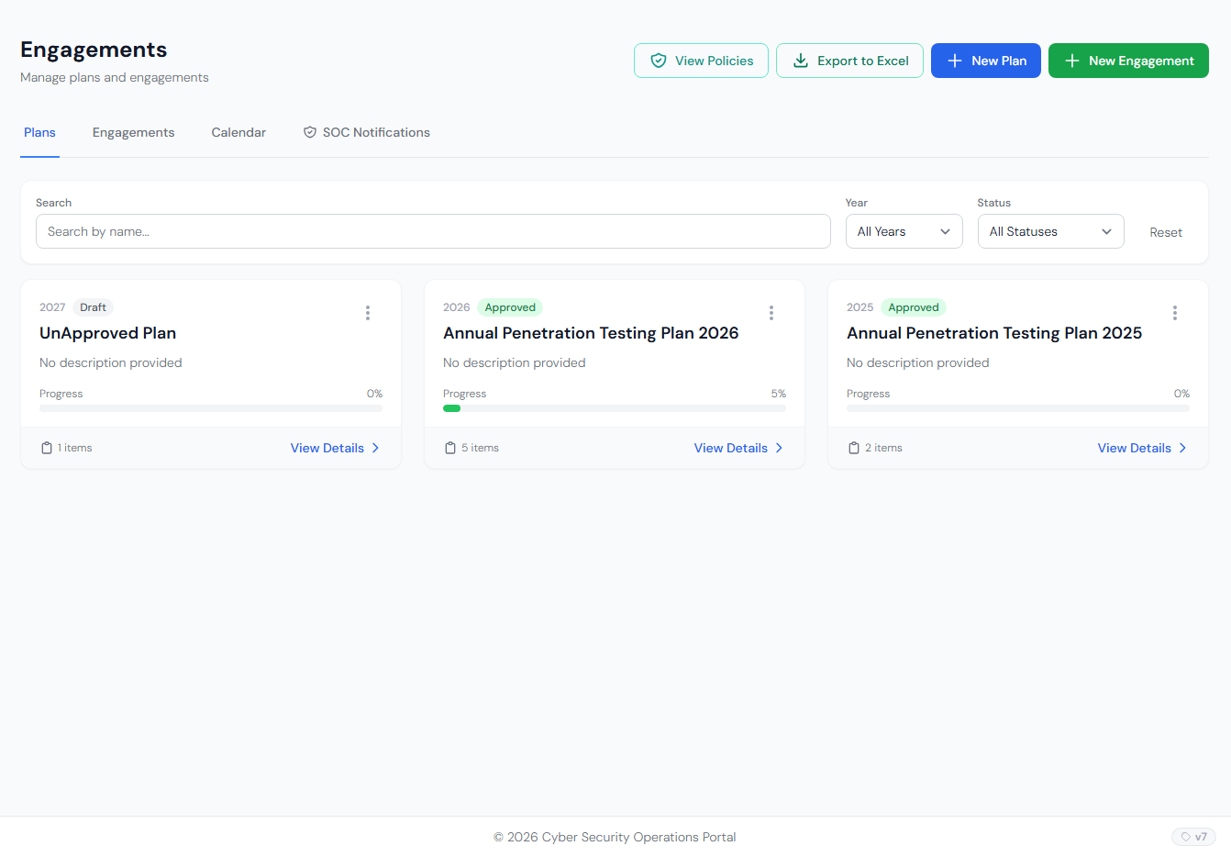Click the Approved badge on 2026 plan
1231x857 pixels.
point(510,307)
